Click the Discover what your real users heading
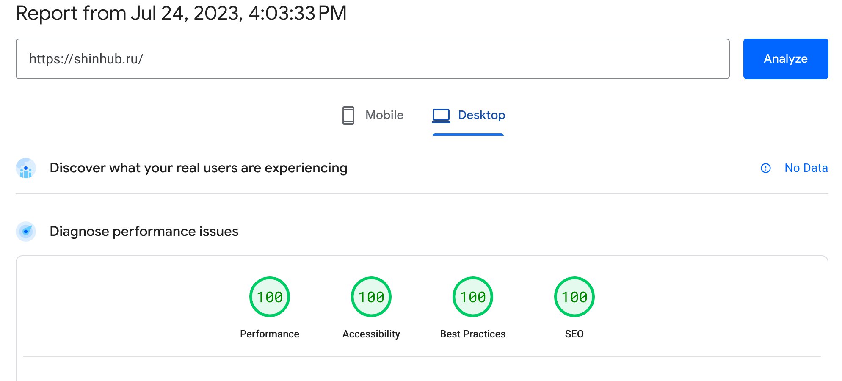This screenshot has height=381, width=842. pyautogui.click(x=198, y=168)
